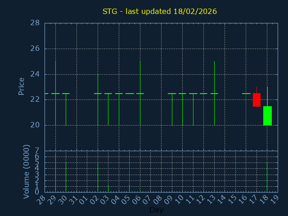This screenshot has width=288, height=216.
Task: Click the tall green wick on day 13
Action: [x=214, y=76]
